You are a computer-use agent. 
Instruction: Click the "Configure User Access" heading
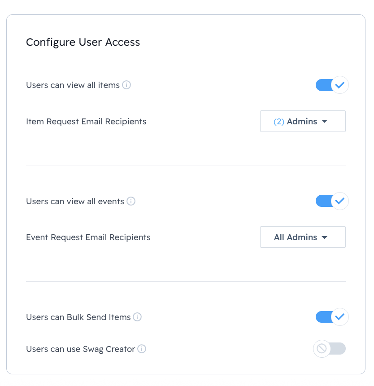pyautogui.click(x=83, y=42)
